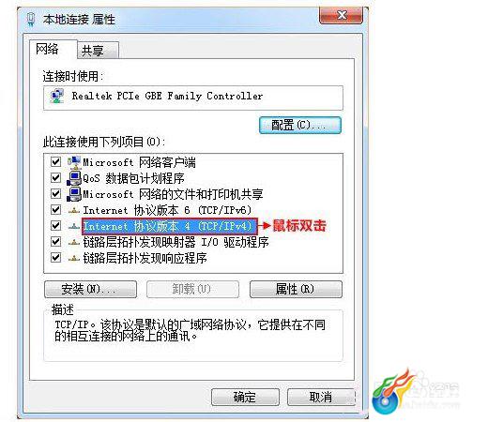Click the 安装(N) button
Viewport: 488px width, 422px height.
click(x=90, y=289)
